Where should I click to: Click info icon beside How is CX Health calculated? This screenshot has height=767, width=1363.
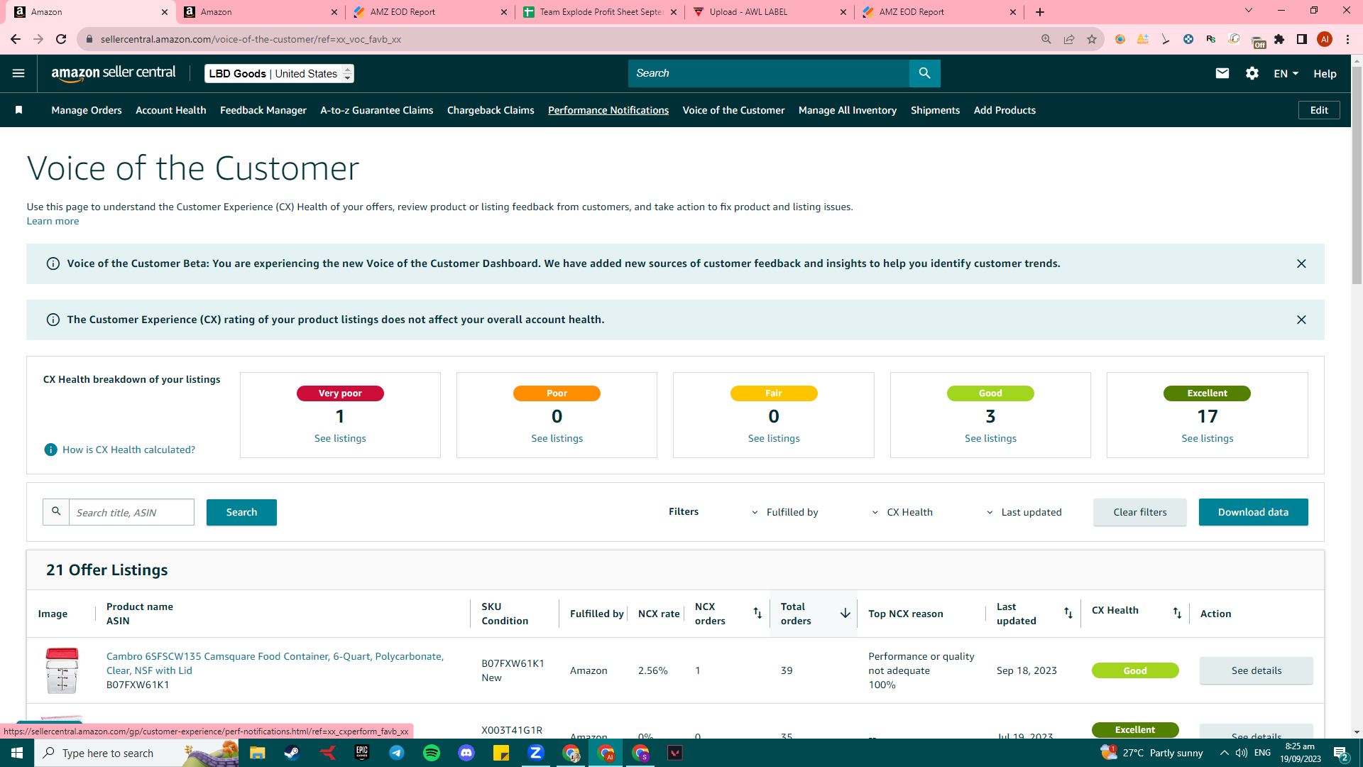[51, 450]
